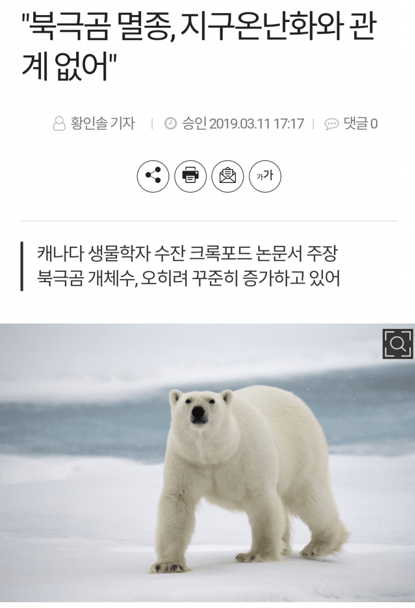Click headline's second line 계 없어
This screenshot has height=608, width=415.
(69, 68)
